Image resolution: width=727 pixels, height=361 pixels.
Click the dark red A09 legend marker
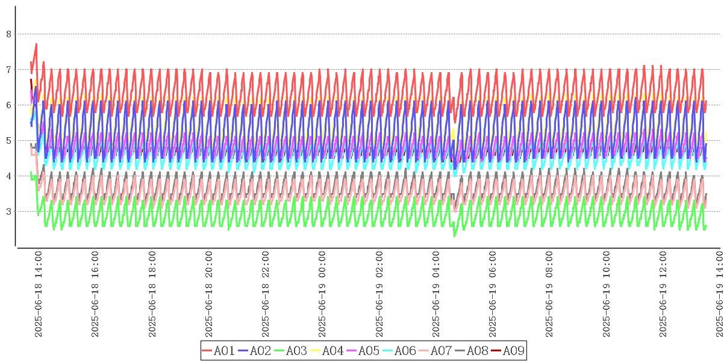click(x=496, y=351)
